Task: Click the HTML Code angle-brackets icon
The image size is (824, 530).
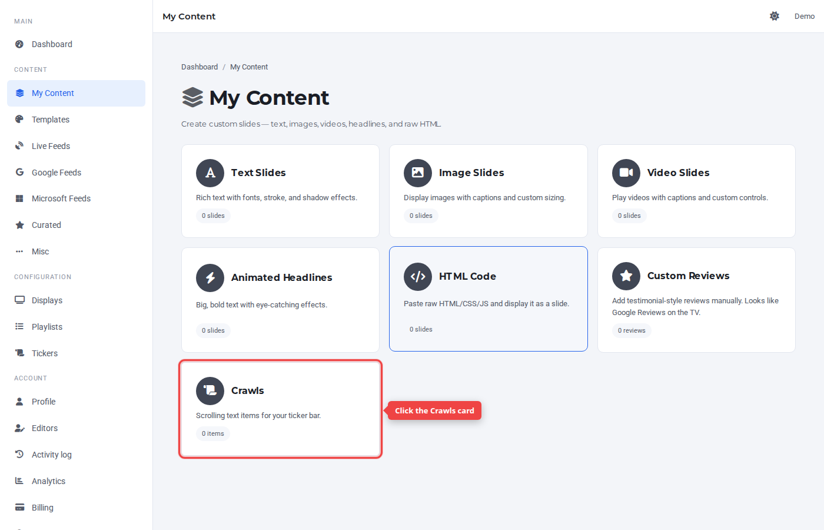Action: [418, 277]
